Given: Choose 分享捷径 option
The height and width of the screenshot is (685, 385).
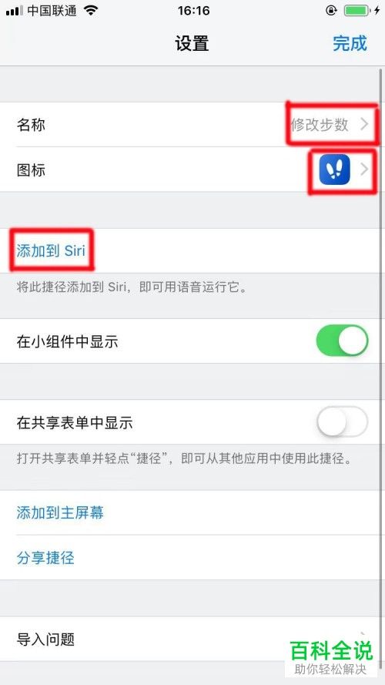Looking at the screenshot, I should click(45, 558).
